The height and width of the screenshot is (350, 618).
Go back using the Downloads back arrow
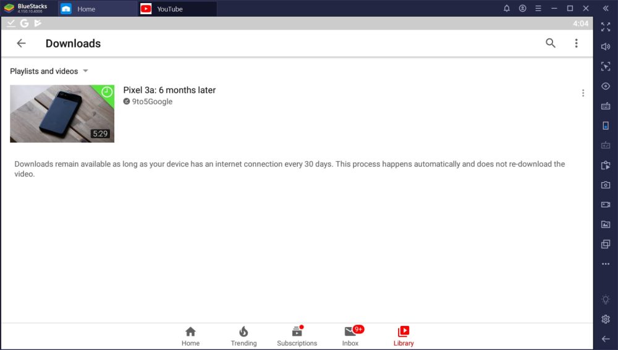coord(21,43)
